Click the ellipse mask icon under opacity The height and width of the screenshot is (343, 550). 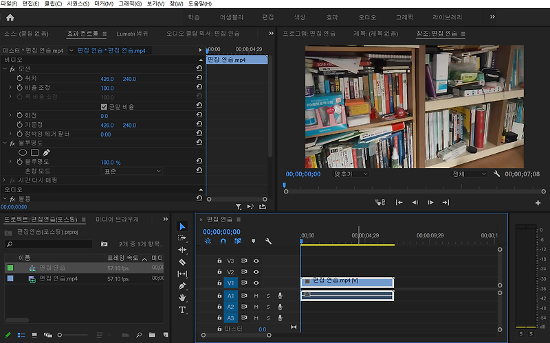(x=23, y=152)
